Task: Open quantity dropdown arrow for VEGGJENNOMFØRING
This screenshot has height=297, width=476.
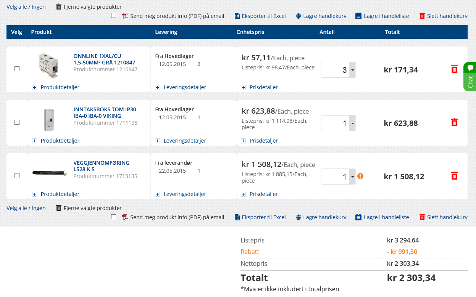Action: coord(353,177)
